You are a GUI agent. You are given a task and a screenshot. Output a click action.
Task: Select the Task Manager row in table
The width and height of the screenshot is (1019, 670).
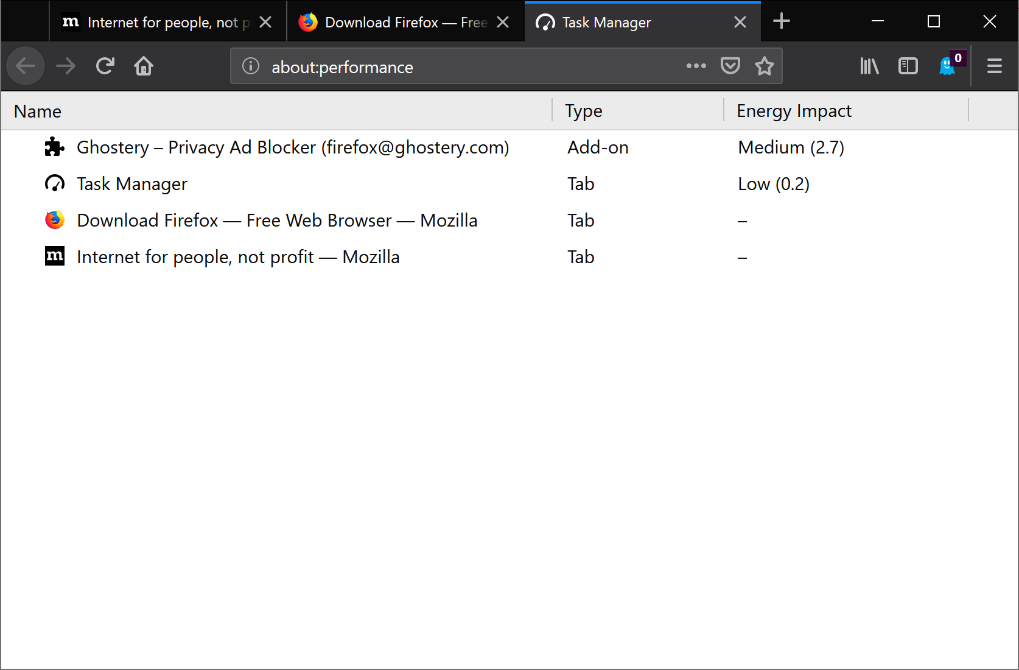(509, 184)
